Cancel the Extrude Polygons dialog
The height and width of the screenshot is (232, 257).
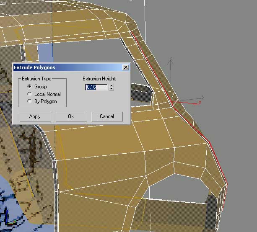[107, 116]
